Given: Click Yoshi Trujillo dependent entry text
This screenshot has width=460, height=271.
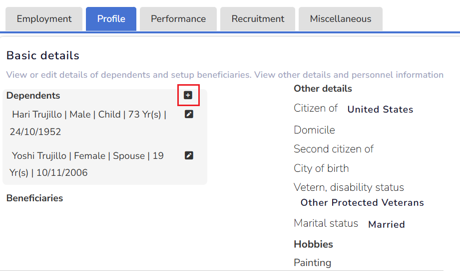Looking at the screenshot, I should (x=87, y=156).
